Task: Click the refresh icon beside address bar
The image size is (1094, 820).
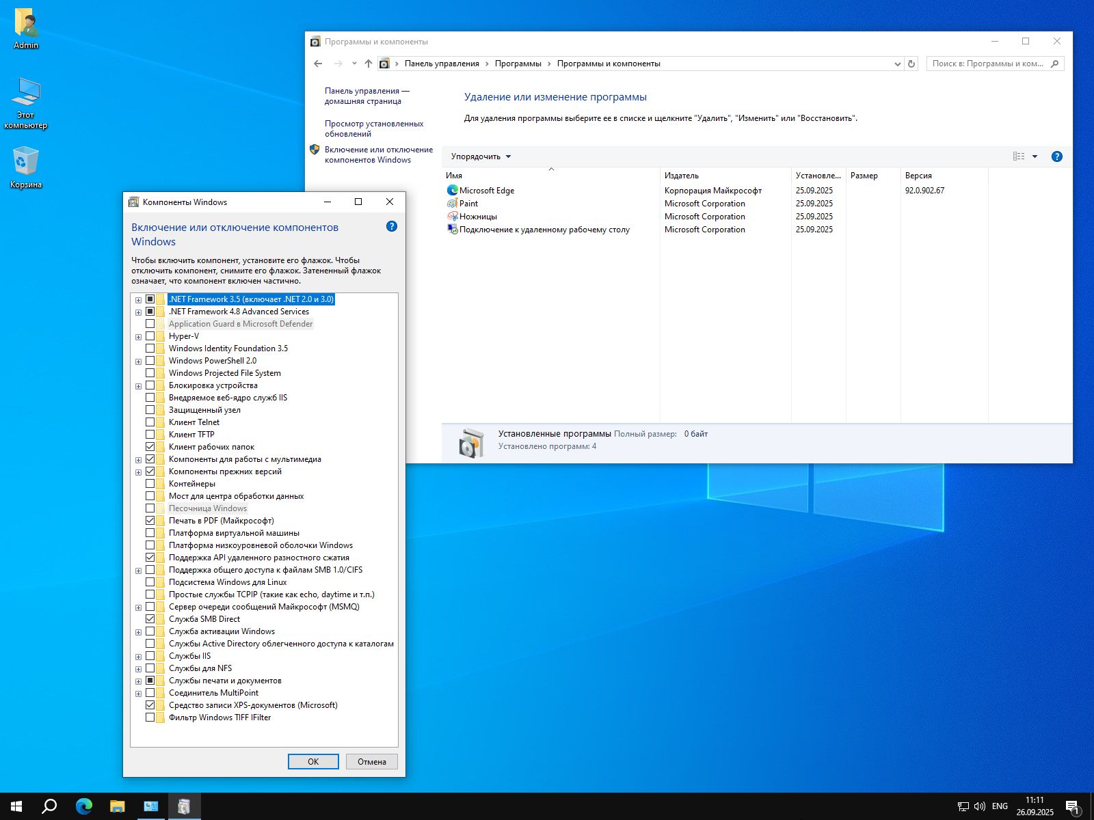Action: coord(911,64)
